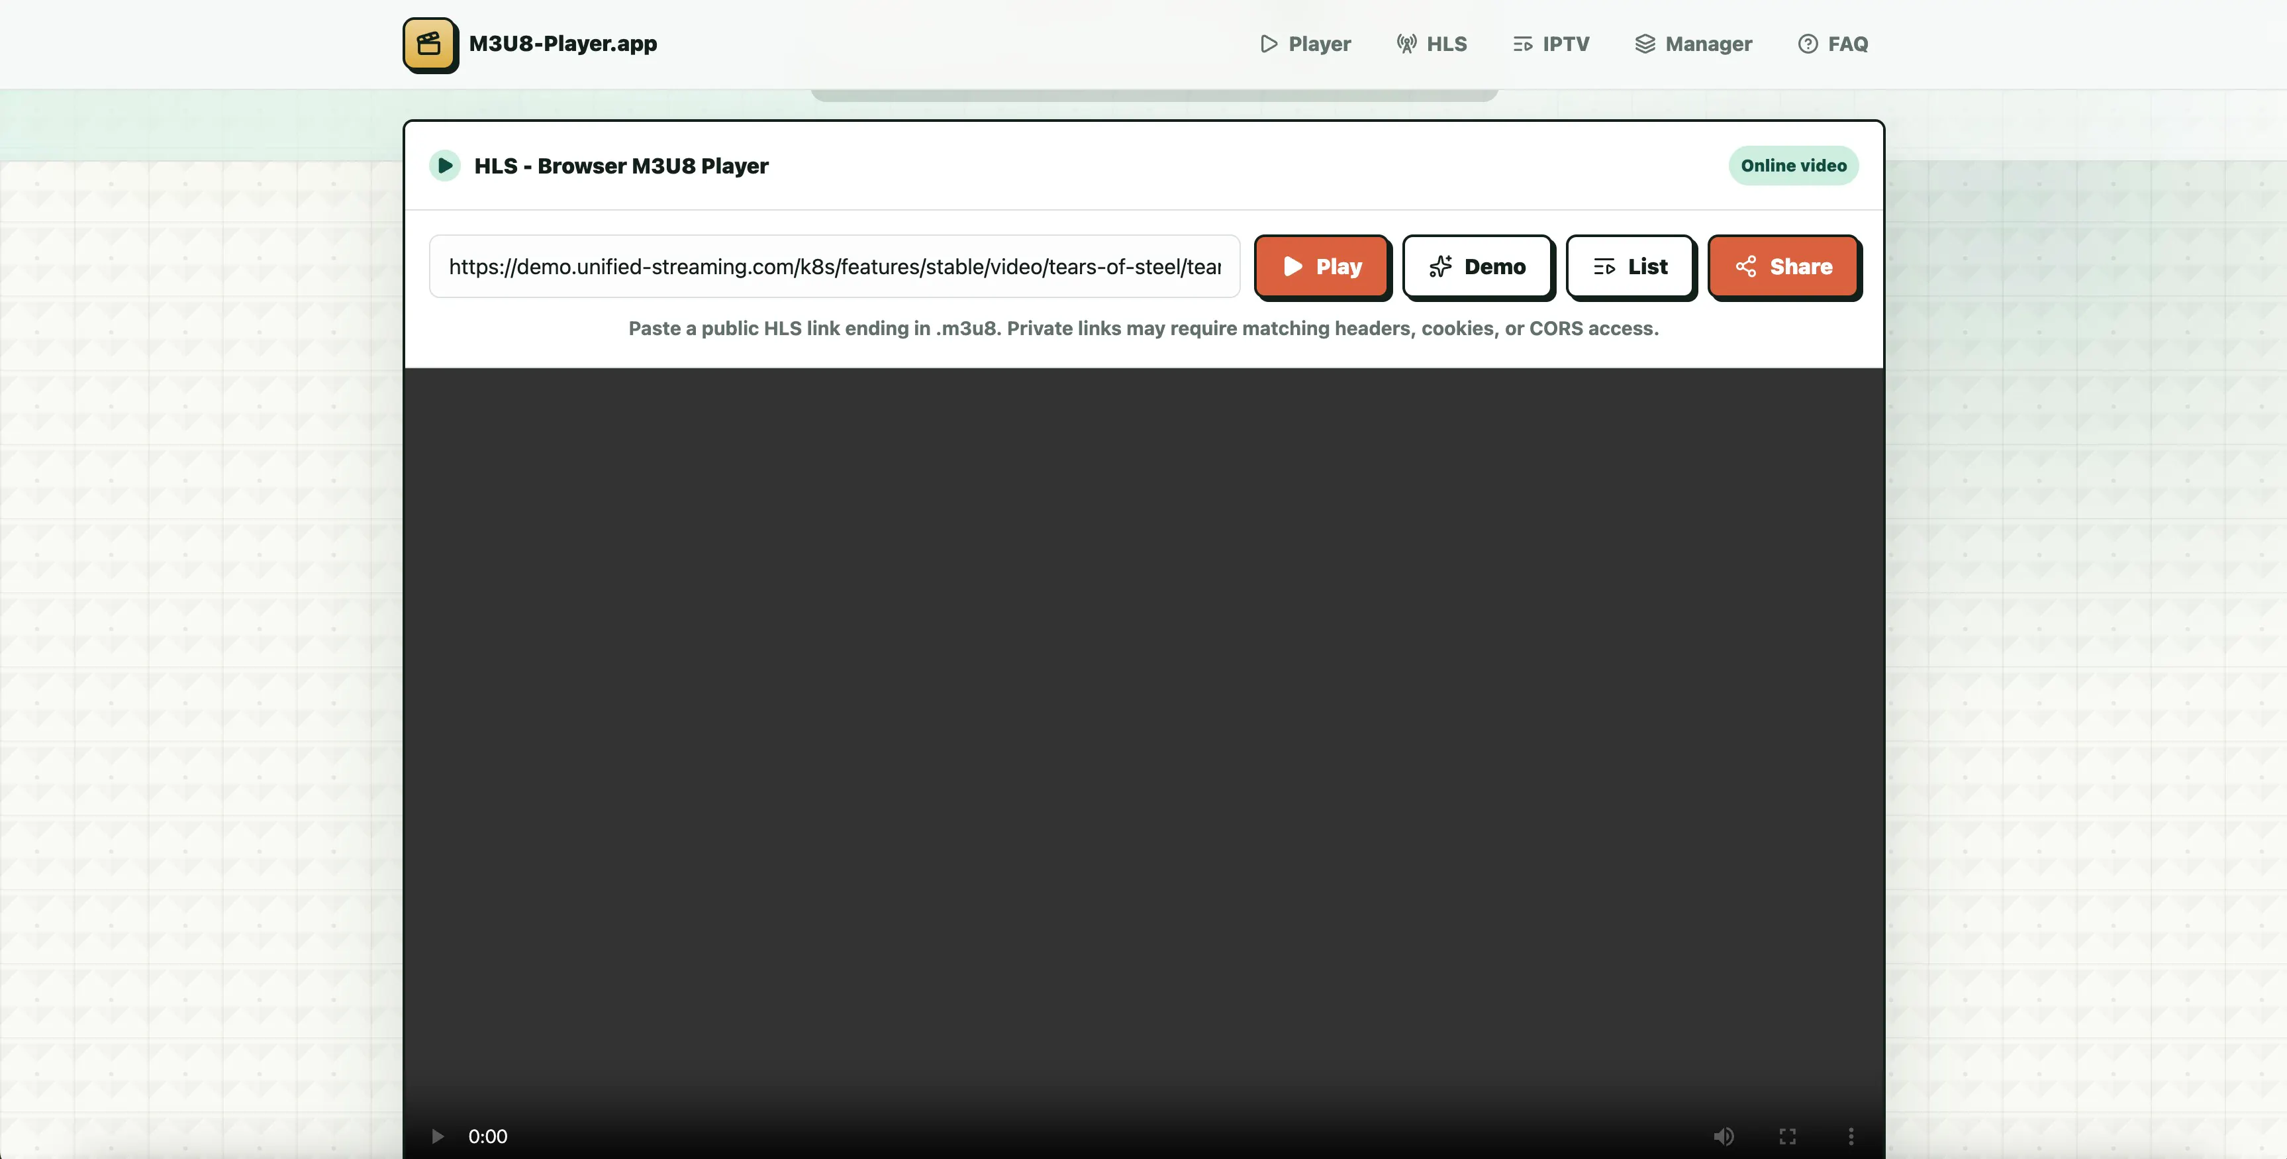Mute the video with the speaker icon

click(x=1724, y=1136)
